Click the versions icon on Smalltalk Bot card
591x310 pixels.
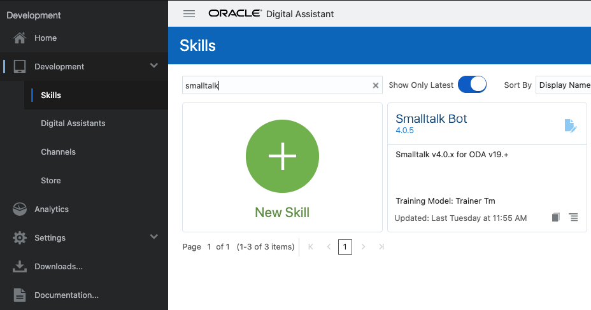coord(555,217)
